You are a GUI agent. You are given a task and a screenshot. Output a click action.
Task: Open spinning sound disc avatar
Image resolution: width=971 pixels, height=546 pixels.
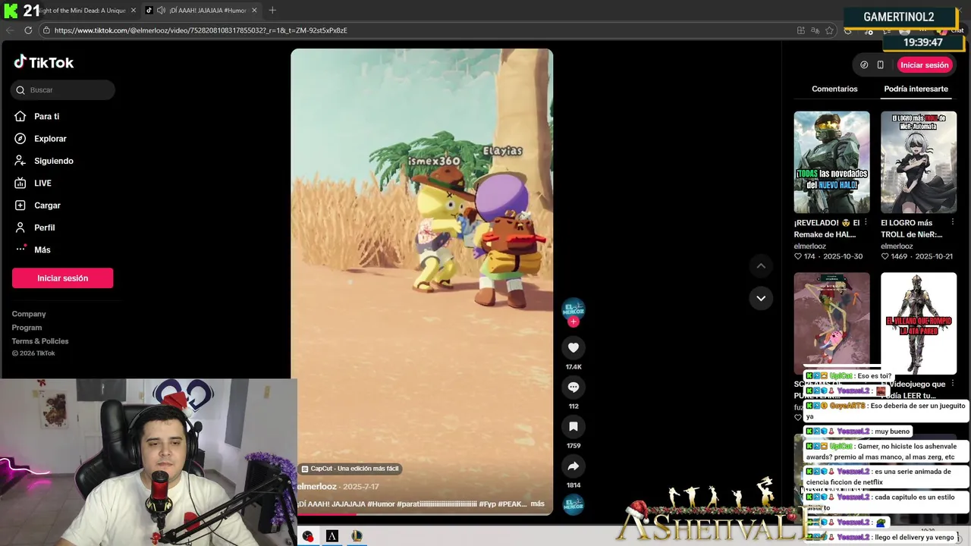(x=573, y=504)
